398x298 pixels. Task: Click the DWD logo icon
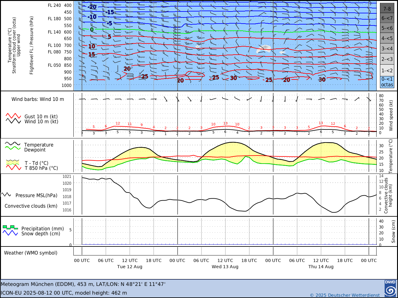(390, 288)
